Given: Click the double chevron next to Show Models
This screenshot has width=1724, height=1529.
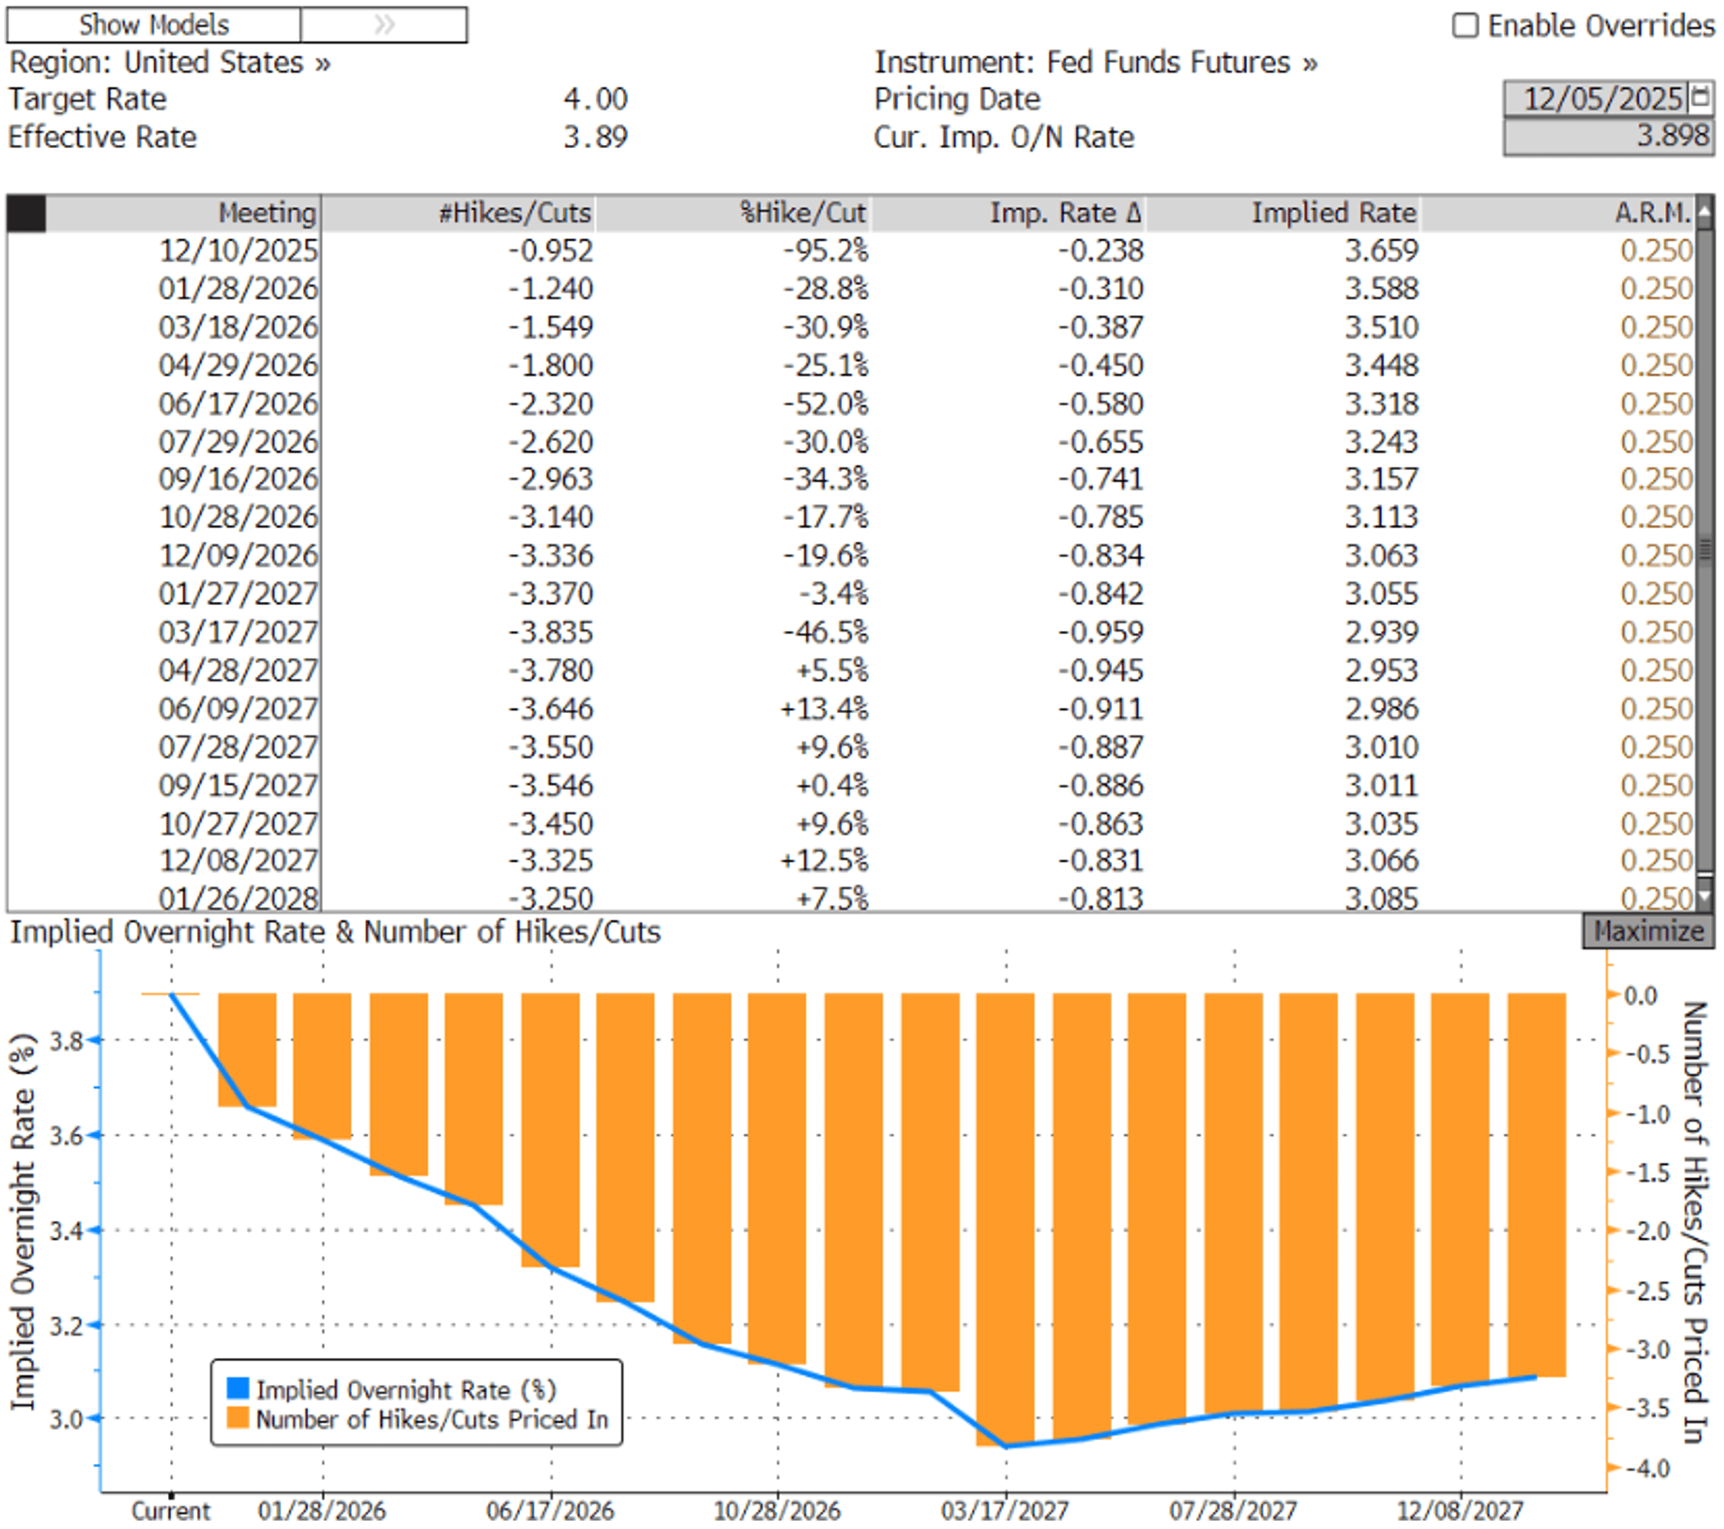Looking at the screenshot, I should (383, 25).
